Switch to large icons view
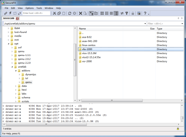The height and width of the screenshot is (137, 186). pyautogui.click(x=102, y=13)
